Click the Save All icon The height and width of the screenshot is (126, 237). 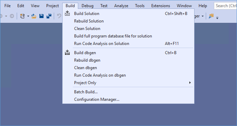click(x=49, y=16)
